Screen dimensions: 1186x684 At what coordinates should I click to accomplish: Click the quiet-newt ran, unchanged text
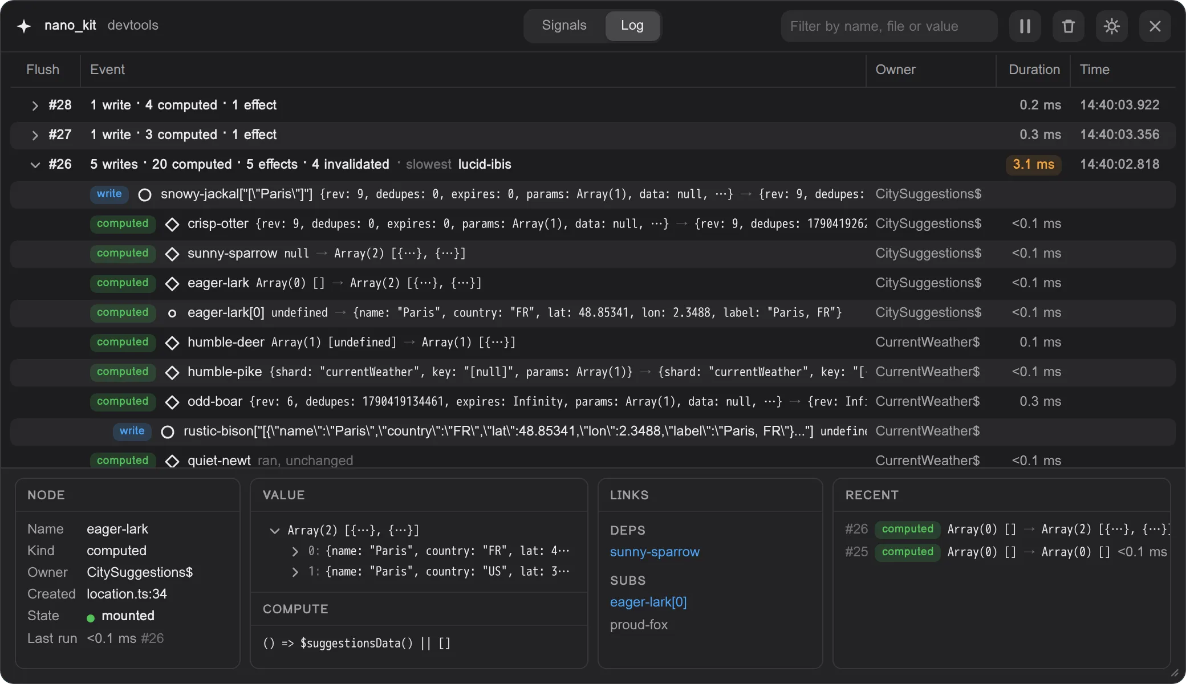pyautogui.click(x=305, y=461)
